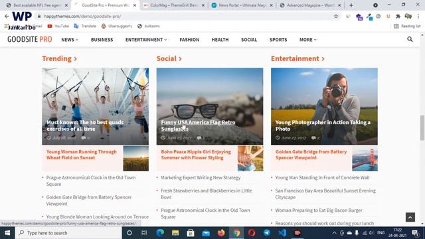The image size is (425, 239).
Task: Open Task View in the taskbar
Action: pos(144,233)
